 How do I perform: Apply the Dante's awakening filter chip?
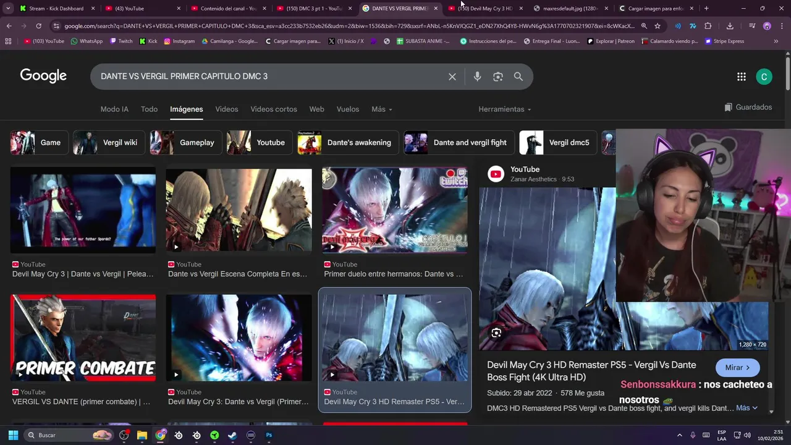[348, 143]
